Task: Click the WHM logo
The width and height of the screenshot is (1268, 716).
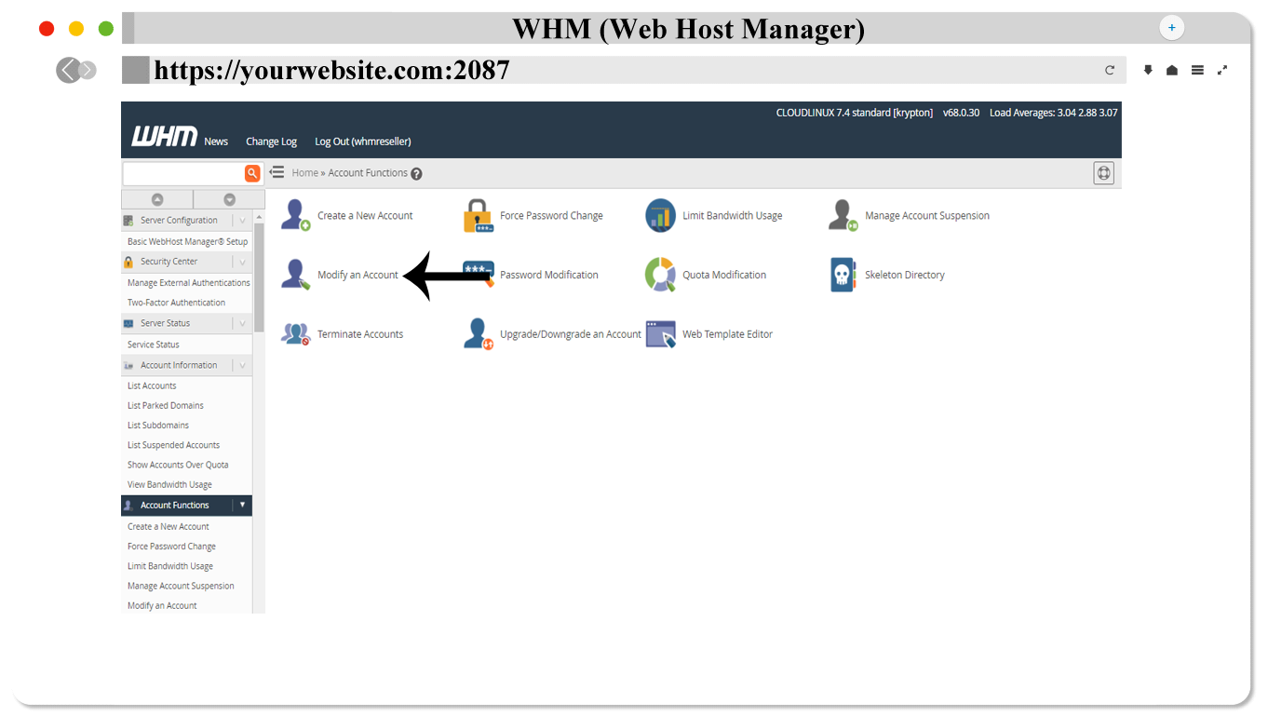Action: pos(164,137)
